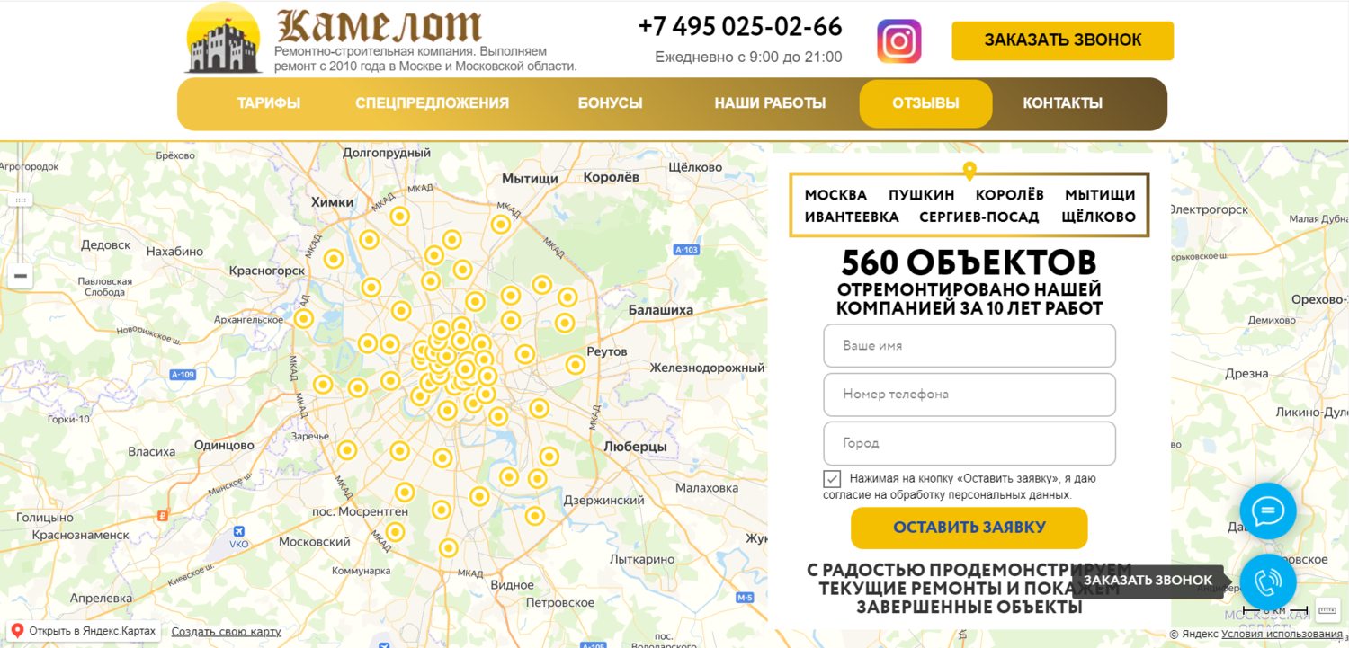
Task: Select the Королёв city tab
Action: (x=1010, y=195)
